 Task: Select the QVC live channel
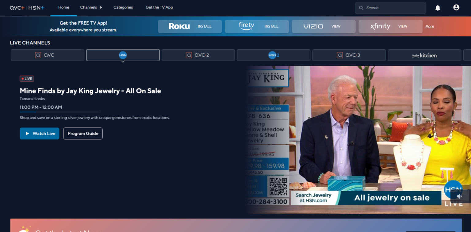[48, 55]
